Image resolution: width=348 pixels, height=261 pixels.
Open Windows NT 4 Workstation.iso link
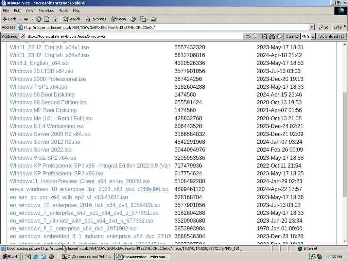47,126
